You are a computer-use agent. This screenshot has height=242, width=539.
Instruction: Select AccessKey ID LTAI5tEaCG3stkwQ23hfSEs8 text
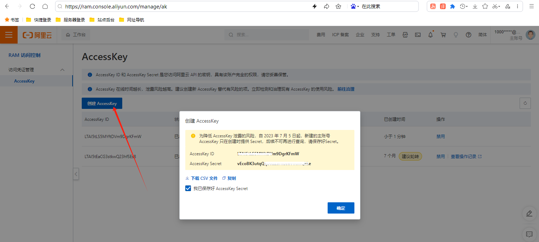(110, 156)
